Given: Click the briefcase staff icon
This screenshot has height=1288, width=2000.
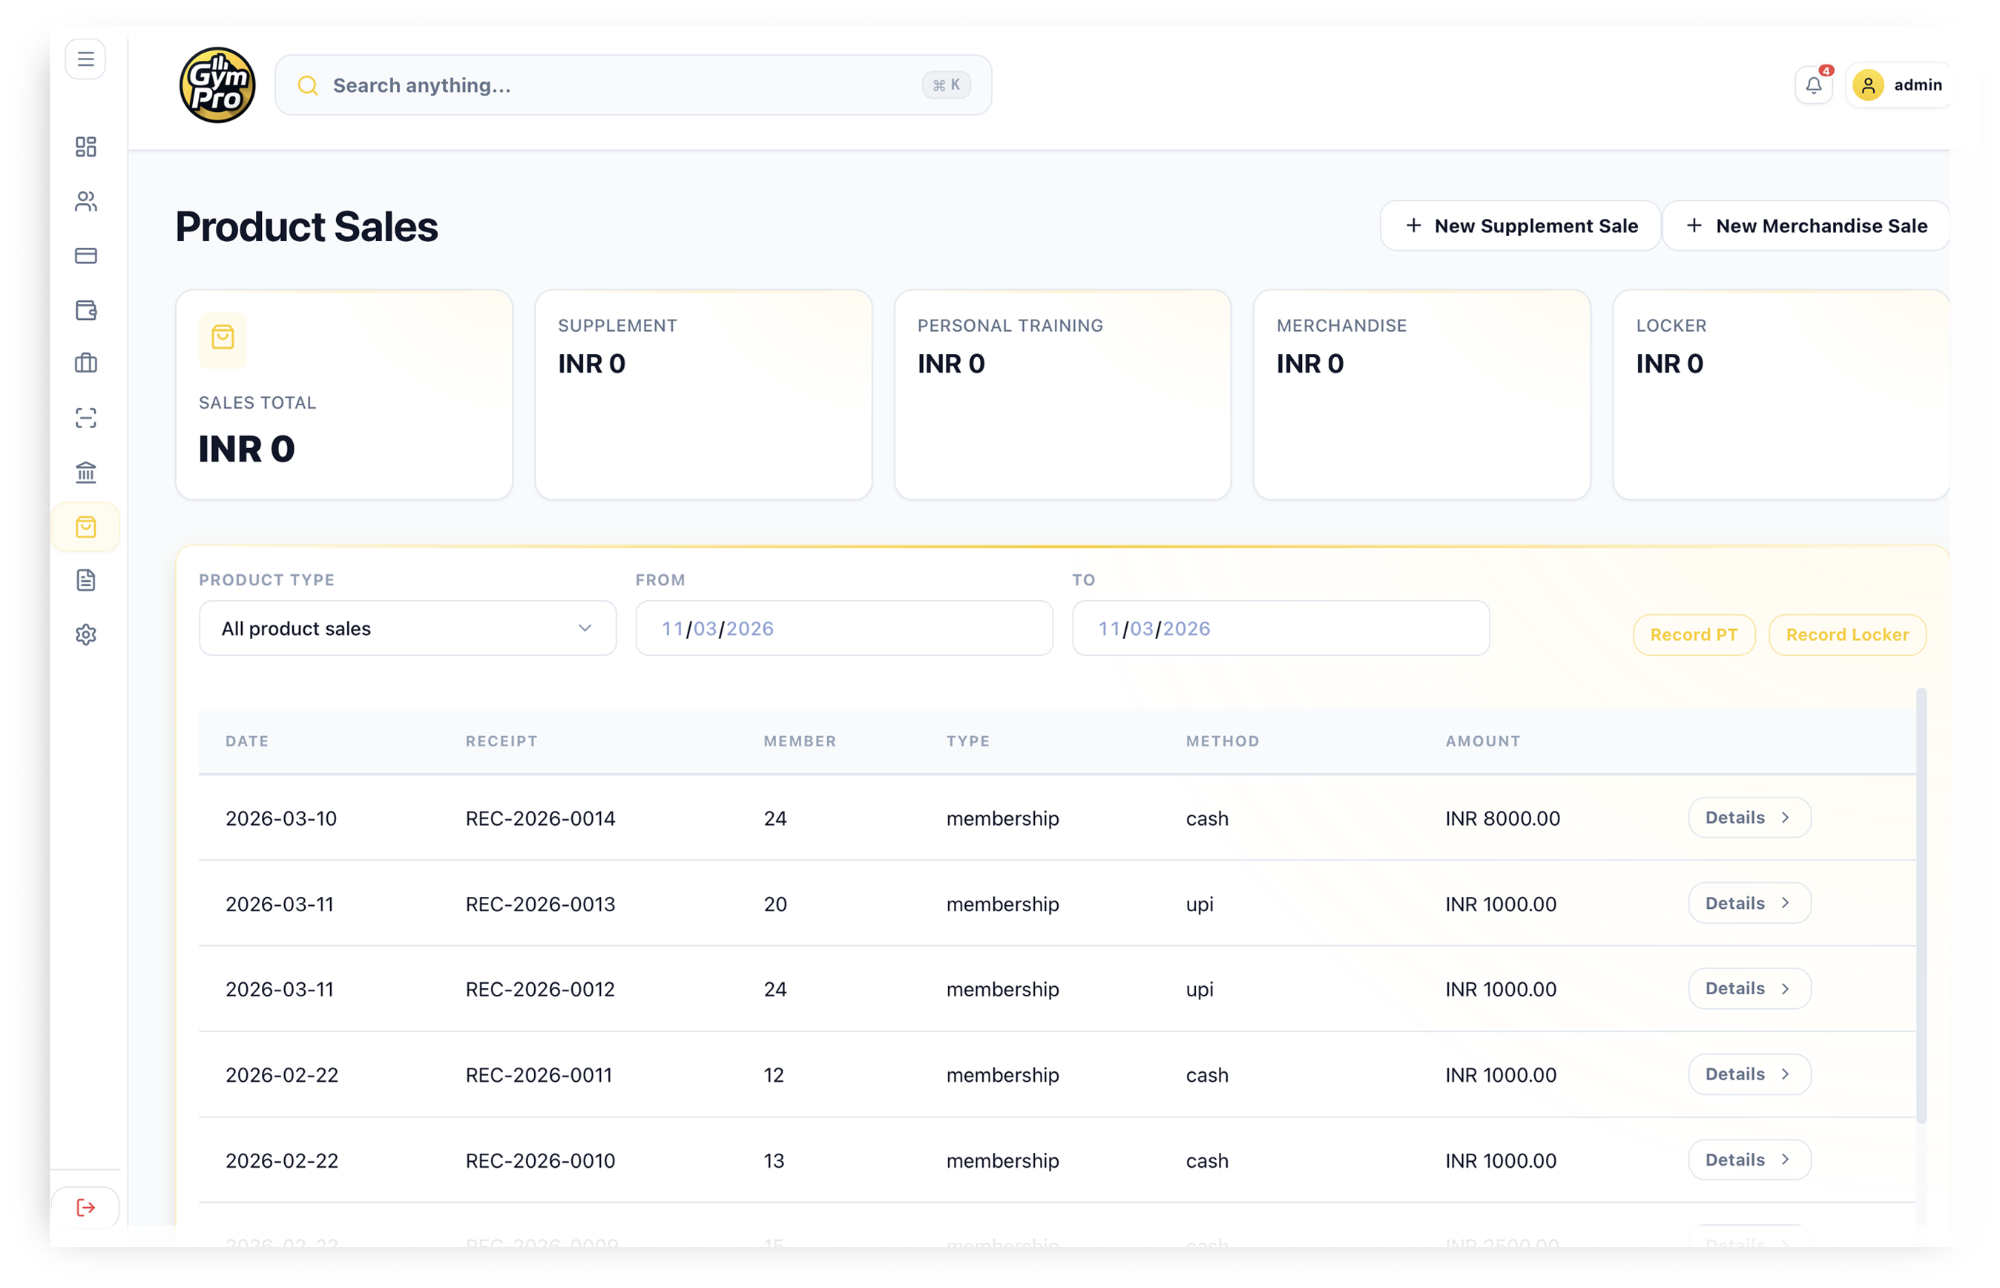Looking at the screenshot, I should pos(86,363).
